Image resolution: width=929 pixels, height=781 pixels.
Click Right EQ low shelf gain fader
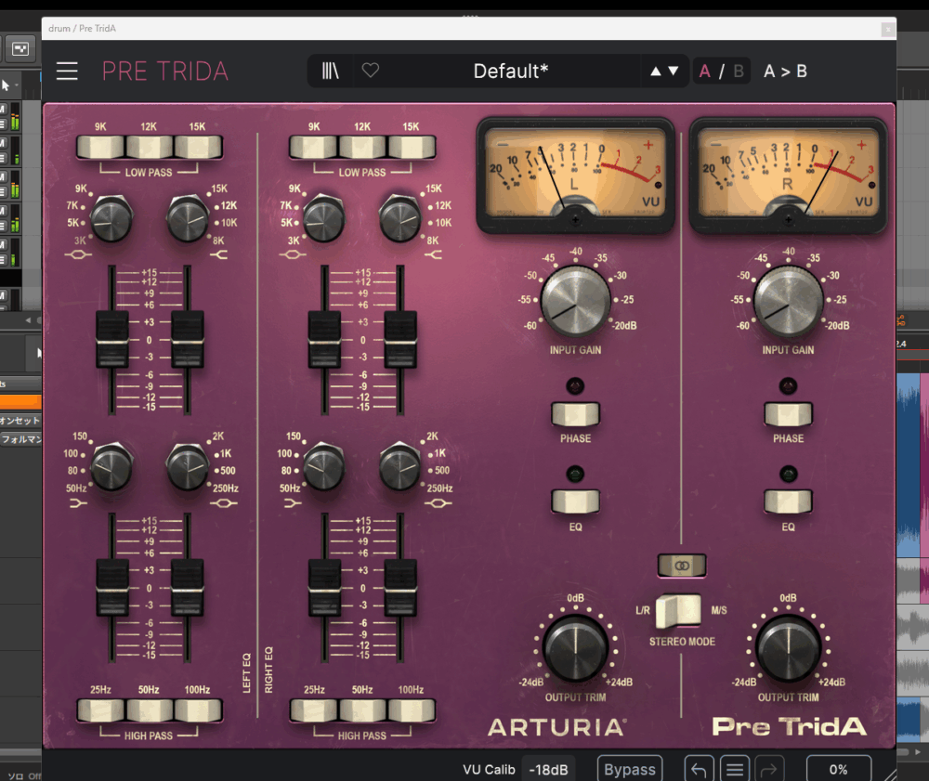[324, 588]
